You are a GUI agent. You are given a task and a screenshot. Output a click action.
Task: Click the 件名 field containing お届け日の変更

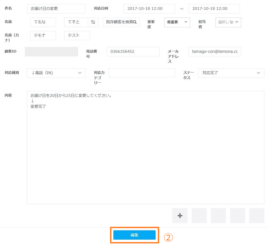click(x=56, y=9)
